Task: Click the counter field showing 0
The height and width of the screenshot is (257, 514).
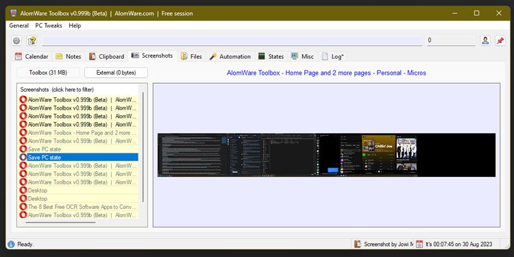Action: point(451,40)
